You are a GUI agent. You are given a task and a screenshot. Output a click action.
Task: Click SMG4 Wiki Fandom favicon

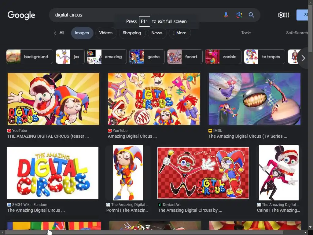(x=9, y=205)
